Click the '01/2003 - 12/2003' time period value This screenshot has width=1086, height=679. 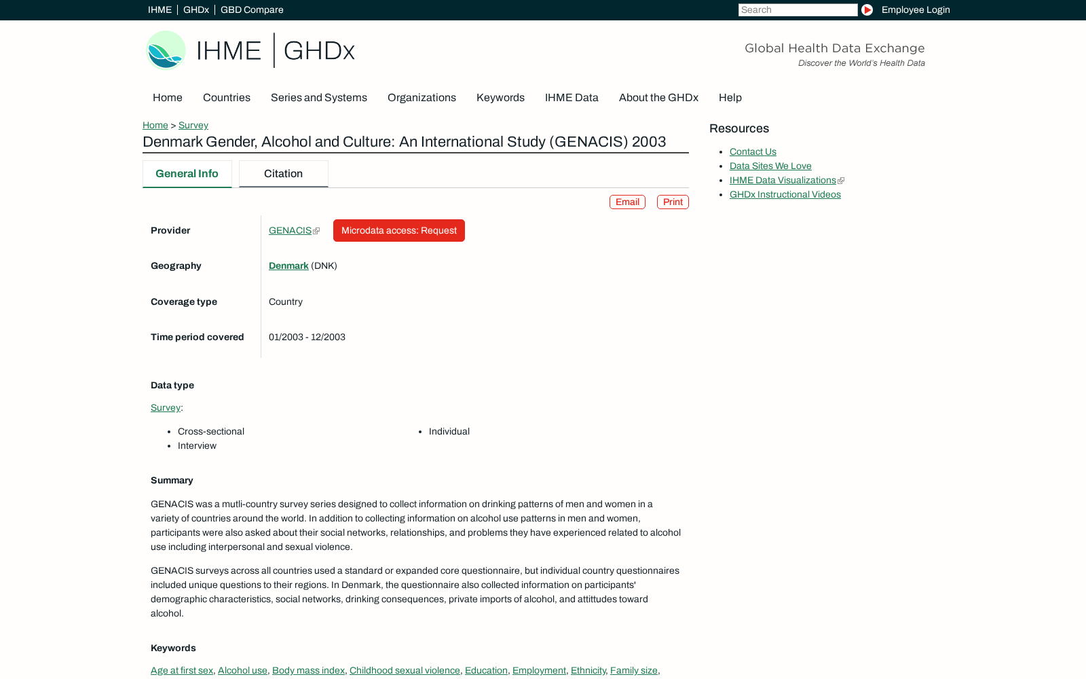point(307,337)
